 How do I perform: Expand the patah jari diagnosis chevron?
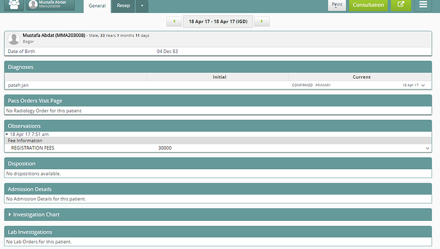tap(423, 85)
